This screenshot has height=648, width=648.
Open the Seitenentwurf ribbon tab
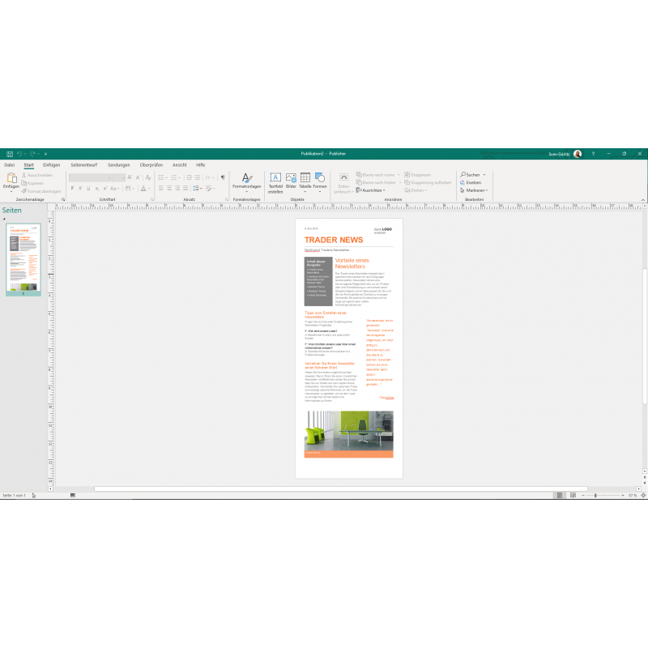83,164
